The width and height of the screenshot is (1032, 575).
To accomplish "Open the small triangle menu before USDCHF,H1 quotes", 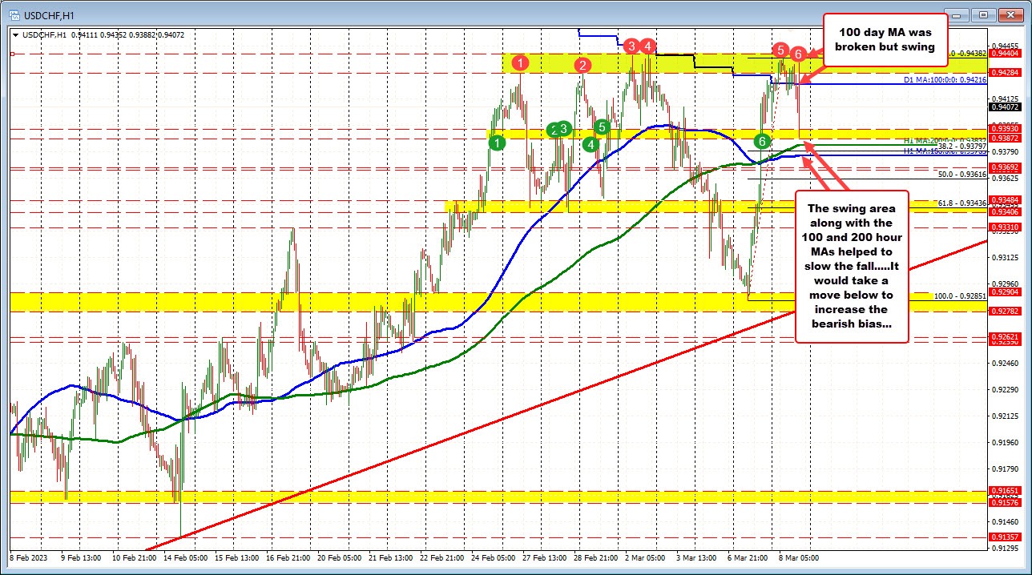I will [14, 34].
